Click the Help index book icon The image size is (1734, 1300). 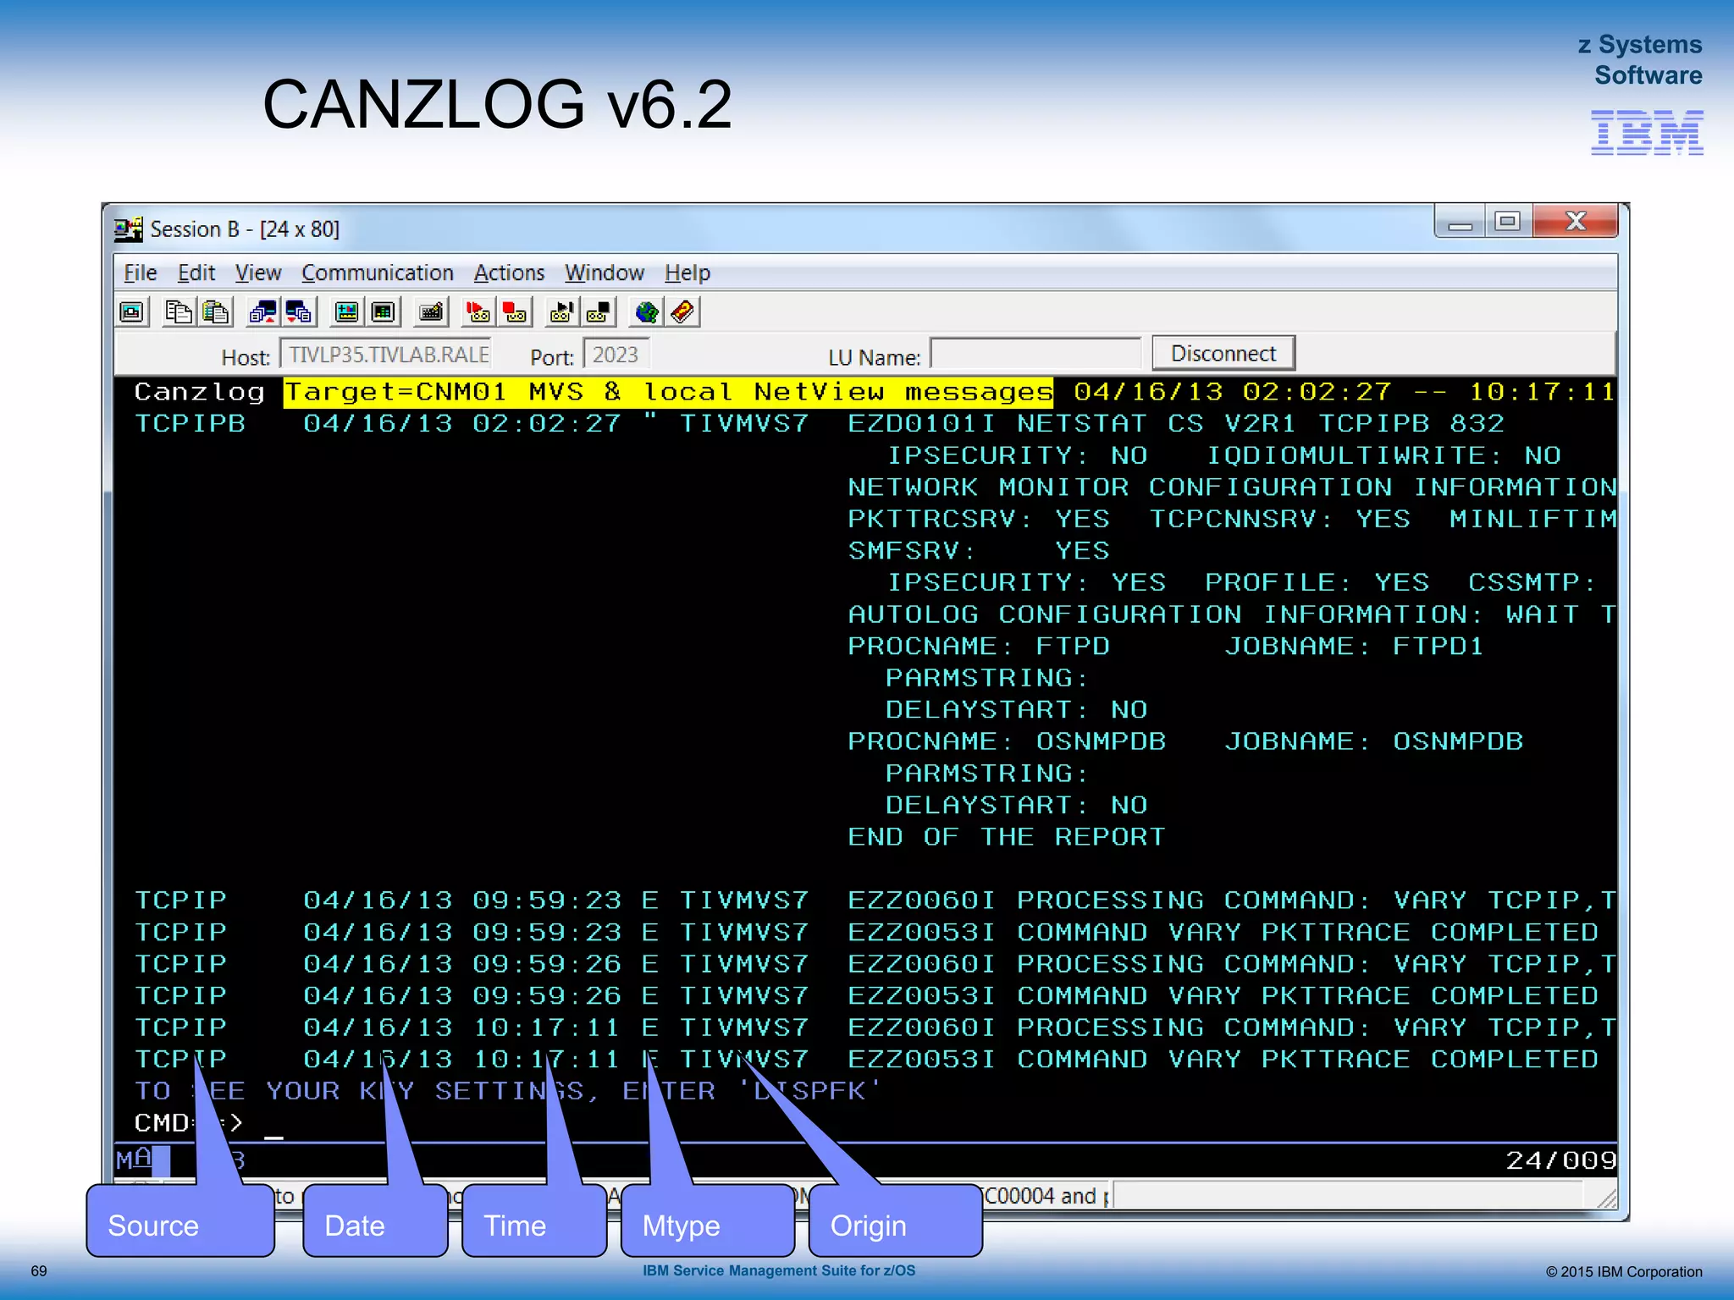coord(683,312)
